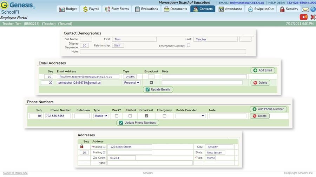Click the flowform.teacher work email text
Viewport: 316px width, 177px height.
(x=86, y=77)
